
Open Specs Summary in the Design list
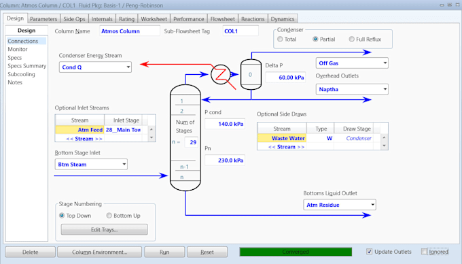[x=26, y=66]
